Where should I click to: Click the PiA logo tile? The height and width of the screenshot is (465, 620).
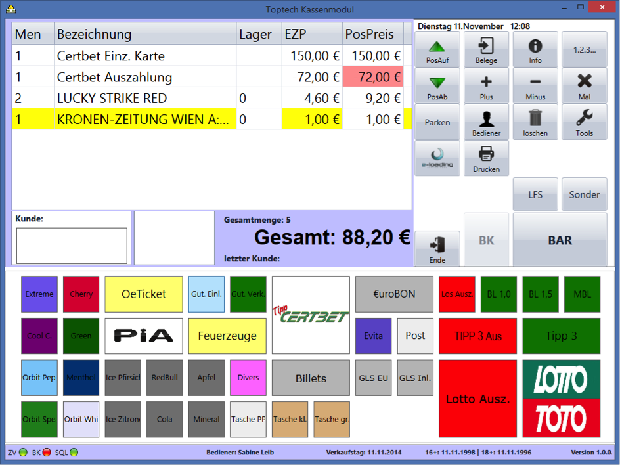pyautogui.click(x=144, y=336)
